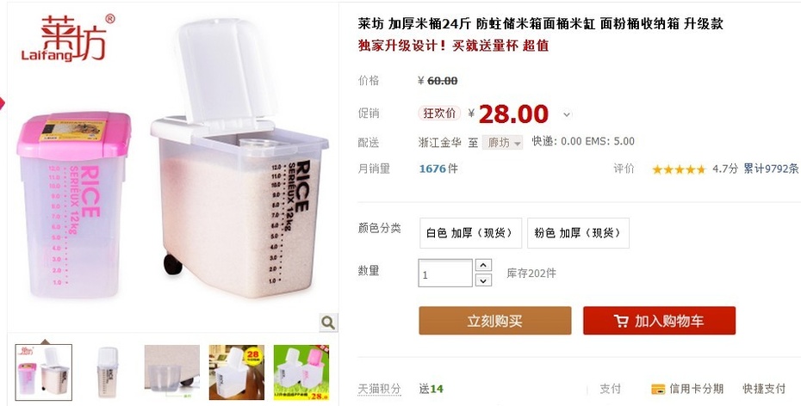Select the 白色 加厚 color option

point(470,233)
